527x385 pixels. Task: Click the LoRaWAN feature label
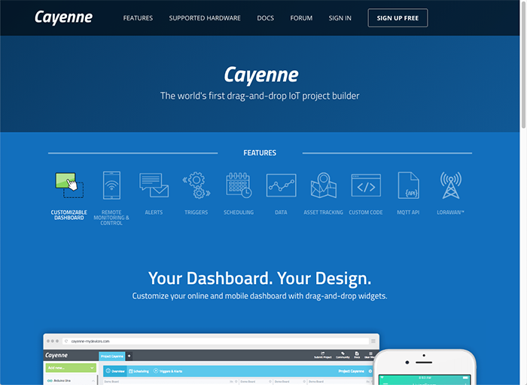450,212
